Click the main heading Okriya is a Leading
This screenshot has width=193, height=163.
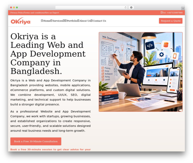(48, 54)
